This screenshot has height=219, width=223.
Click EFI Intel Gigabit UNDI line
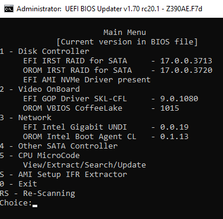point(106,127)
